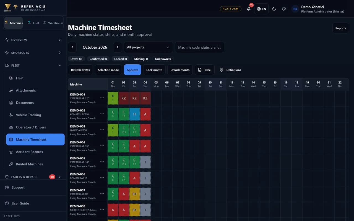Expand the Shortcuts section
The image size is (354, 221).
33,52
